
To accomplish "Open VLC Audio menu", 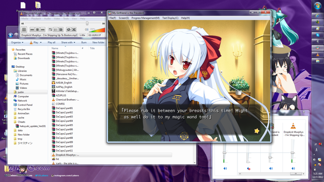I will pyautogui.click(x=47, y=19).
